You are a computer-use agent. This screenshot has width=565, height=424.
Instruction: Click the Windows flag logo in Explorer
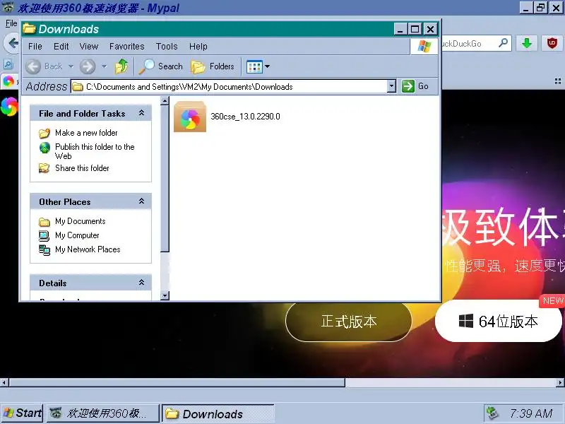[424, 46]
